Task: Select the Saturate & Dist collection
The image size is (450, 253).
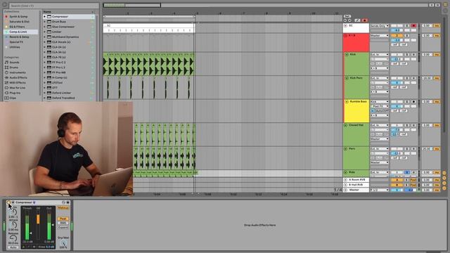Action: point(19,22)
